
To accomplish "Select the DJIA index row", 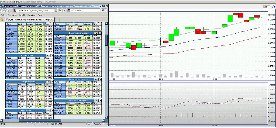I will (x=30, y=27).
